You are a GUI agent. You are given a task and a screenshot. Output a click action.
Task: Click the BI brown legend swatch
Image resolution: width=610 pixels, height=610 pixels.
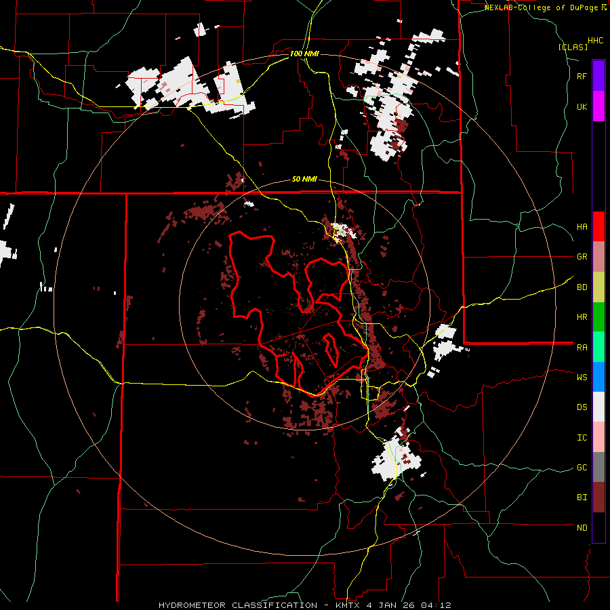pos(598,497)
